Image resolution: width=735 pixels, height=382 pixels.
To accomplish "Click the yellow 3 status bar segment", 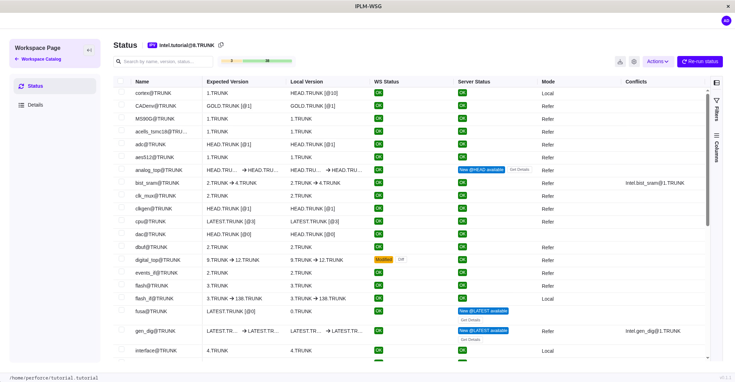I will point(232,61).
